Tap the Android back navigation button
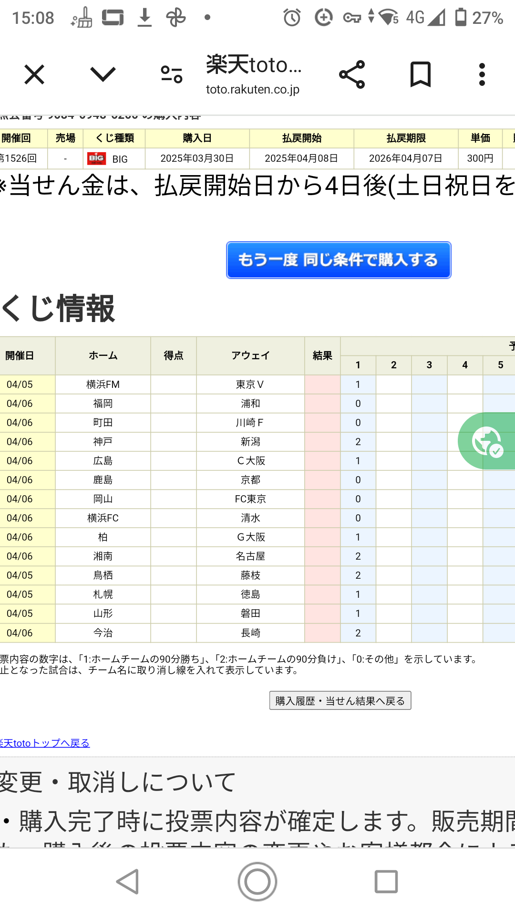The image size is (515, 916). tap(128, 881)
